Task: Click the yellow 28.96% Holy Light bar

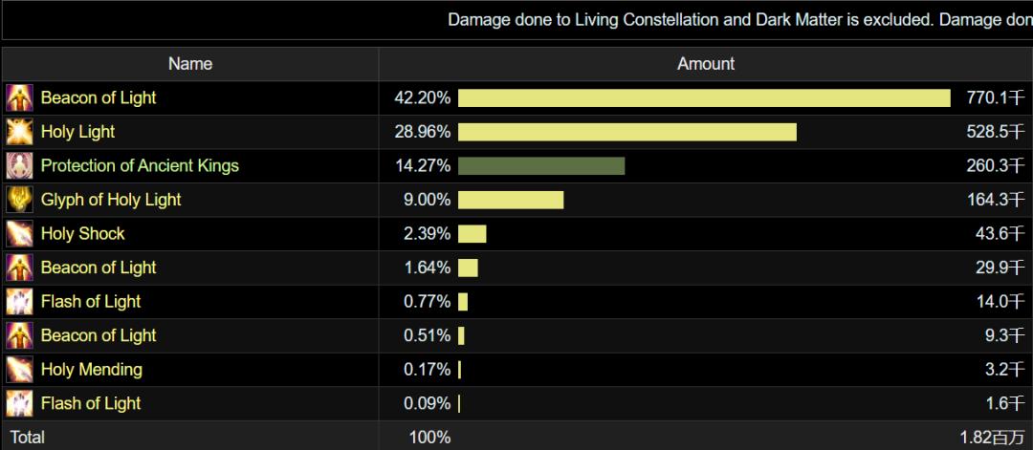Action: tap(627, 132)
